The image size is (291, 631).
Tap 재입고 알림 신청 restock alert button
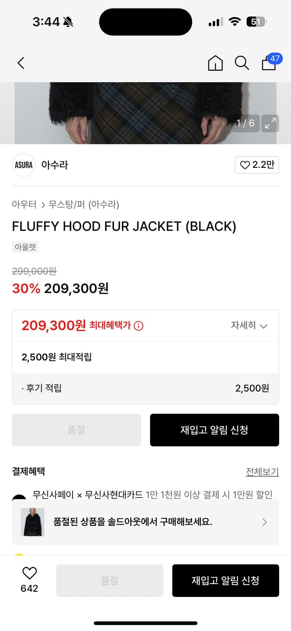click(x=214, y=430)
